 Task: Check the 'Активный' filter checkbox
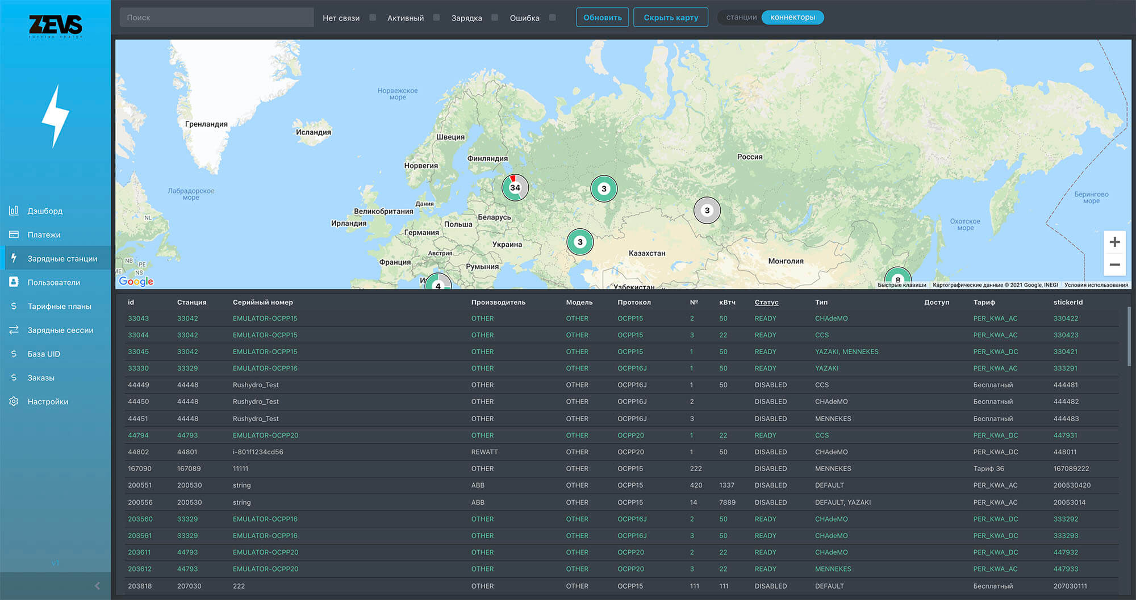tap(436, 18)
